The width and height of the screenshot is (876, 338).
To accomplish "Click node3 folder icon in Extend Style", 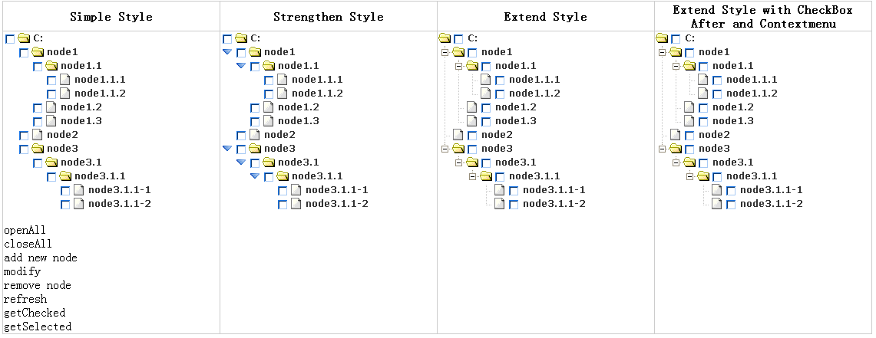I will tap(458, 149).
